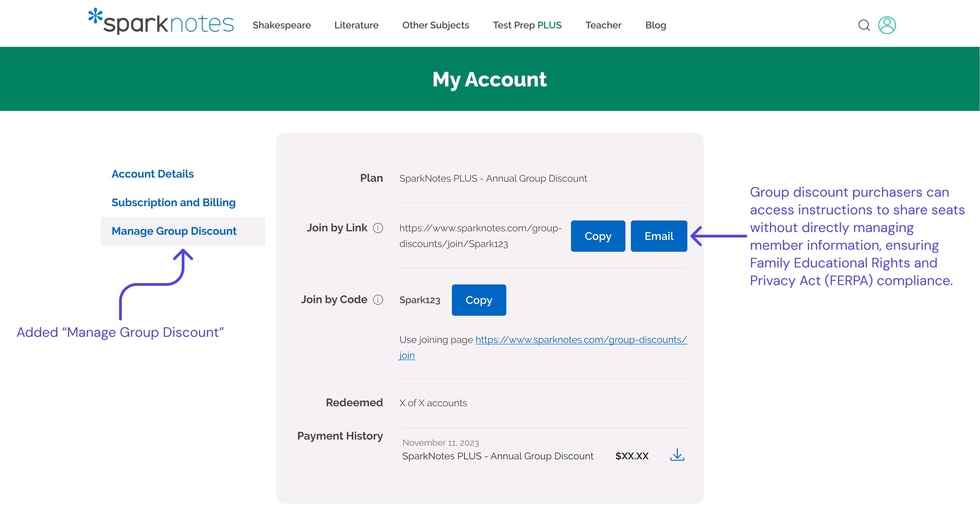Viewport: 980px width, 526px height.
Task: Copy the Join by Link URL
Action: (598, 236)
